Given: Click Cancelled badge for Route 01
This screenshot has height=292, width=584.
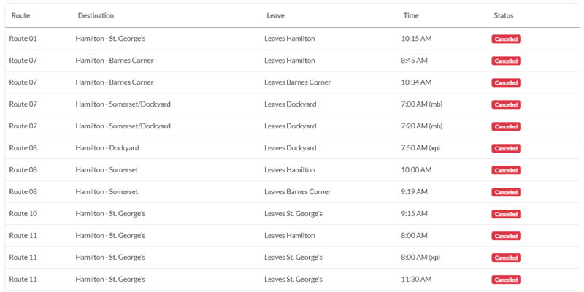Looking at the screenshot, I should click(x=506, y=39).
